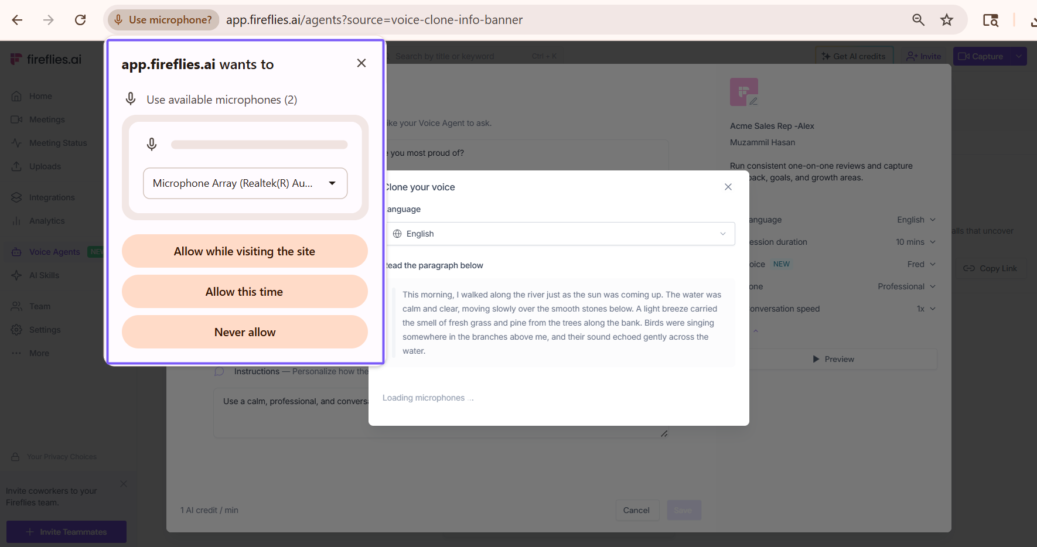Dismiss the invite coworkers banner
Viewport: 1037px width, 547px height.
tap(124, 484)
